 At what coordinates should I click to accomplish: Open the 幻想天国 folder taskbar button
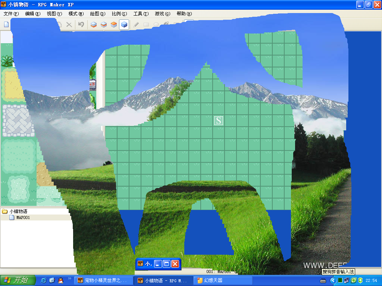pyautogui.click(x=223, y=280)
